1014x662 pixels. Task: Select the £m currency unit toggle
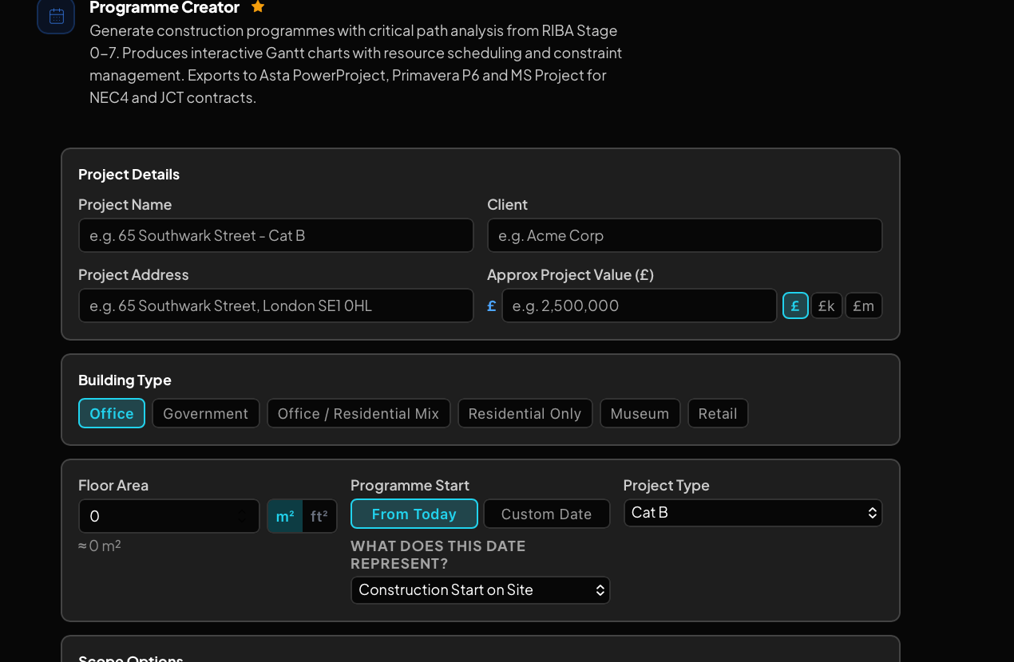[x=864, y=305]
